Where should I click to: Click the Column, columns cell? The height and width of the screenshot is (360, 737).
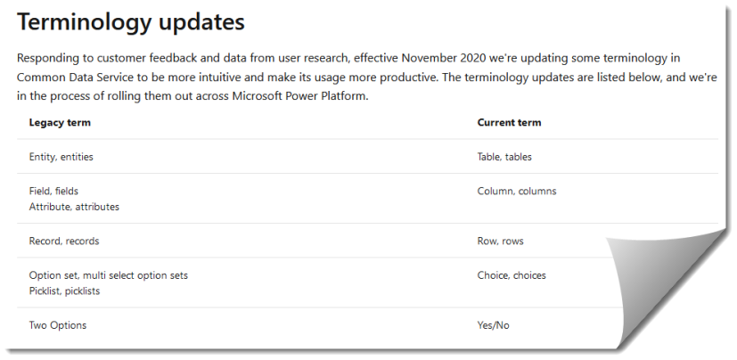click(517, 192)
